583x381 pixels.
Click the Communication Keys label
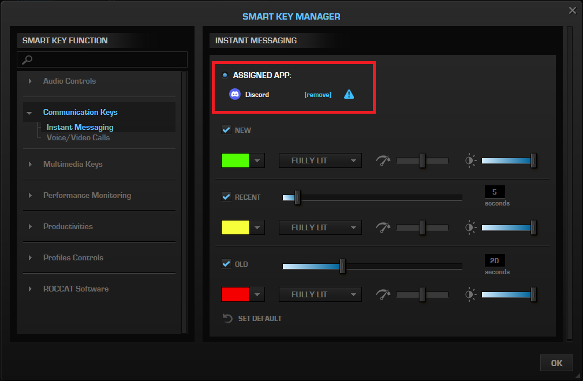pyautogui.click(x=80, y=112)
